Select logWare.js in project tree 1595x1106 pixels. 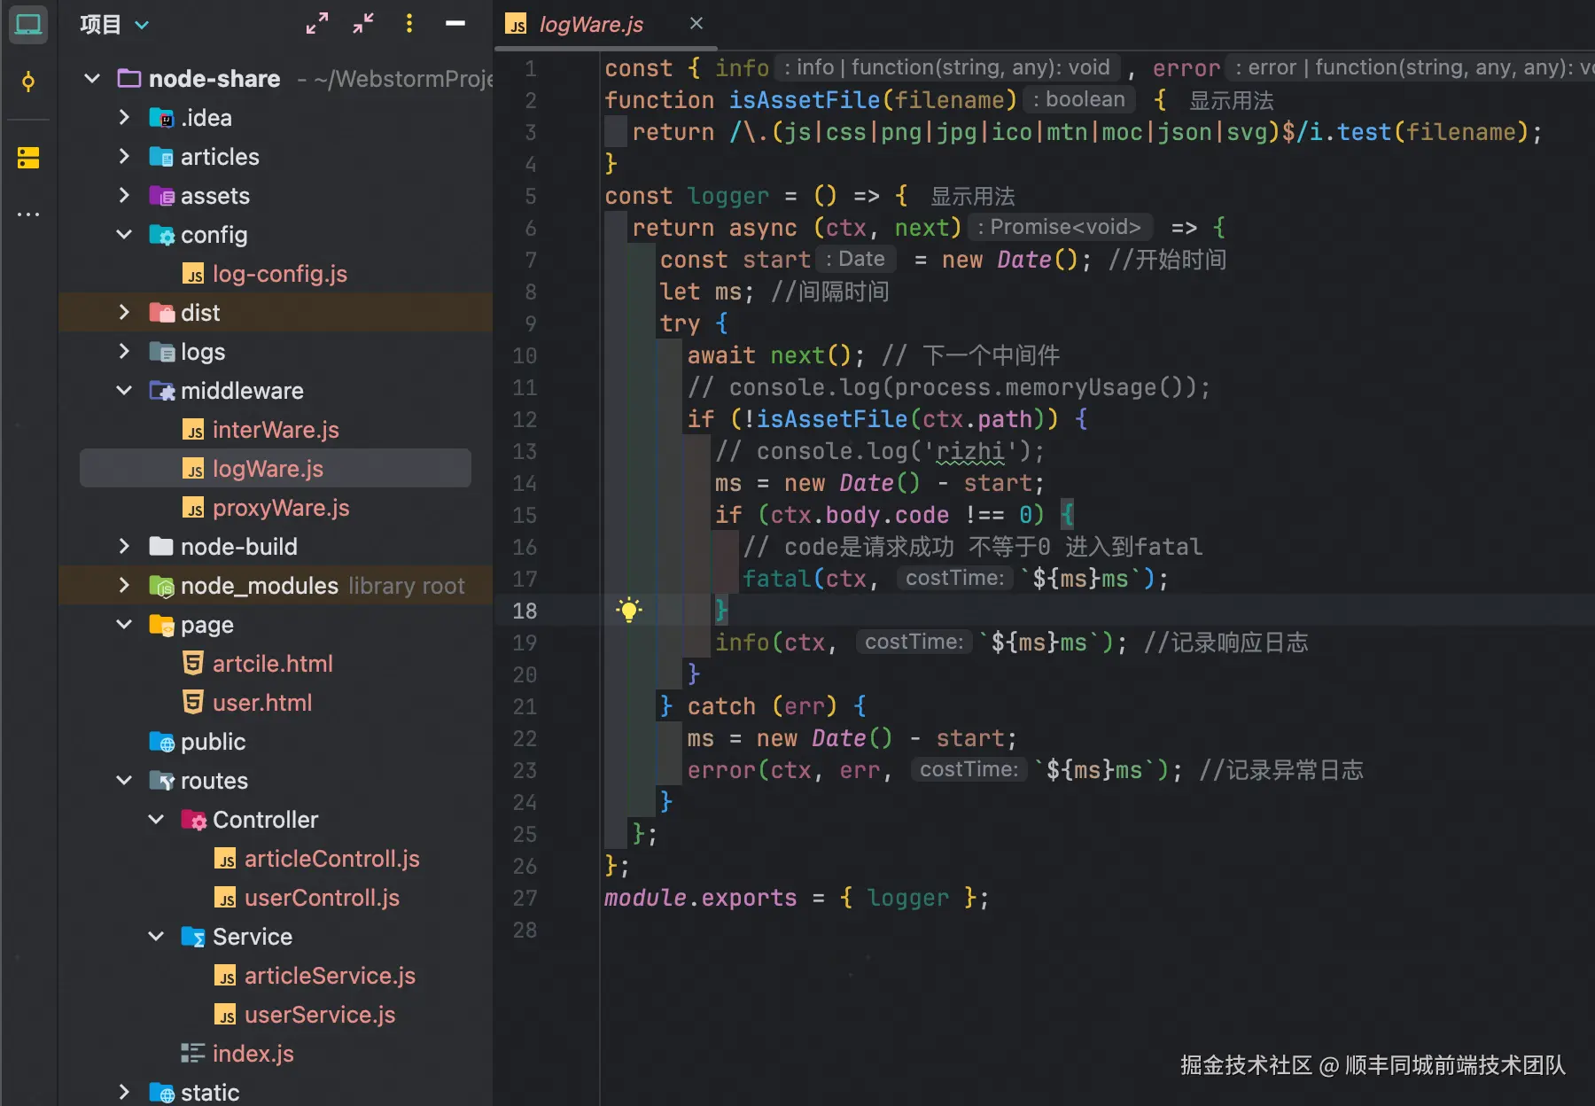coord(275,469)
